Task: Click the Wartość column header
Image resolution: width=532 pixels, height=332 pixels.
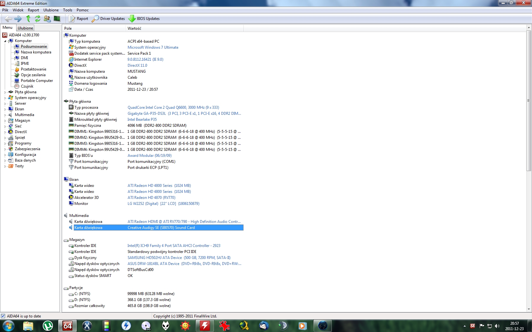Action: coord(185,28)
